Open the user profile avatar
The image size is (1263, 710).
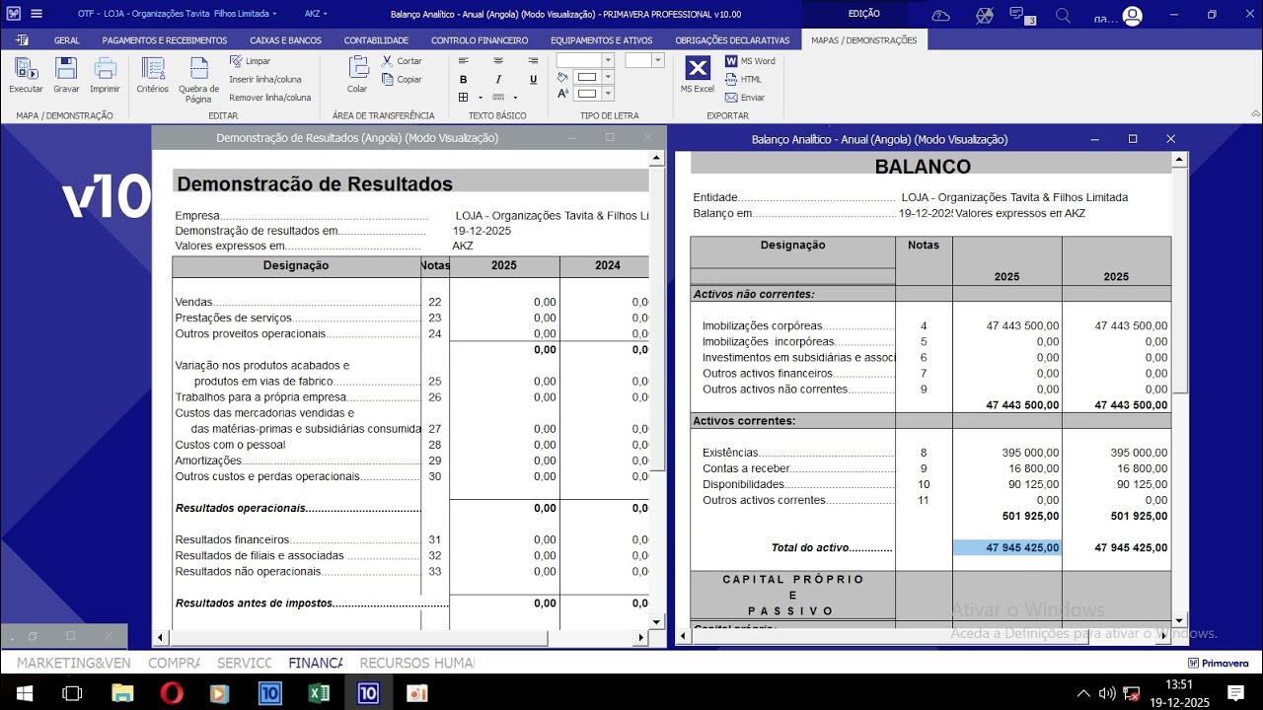[x=1132, y=15]
